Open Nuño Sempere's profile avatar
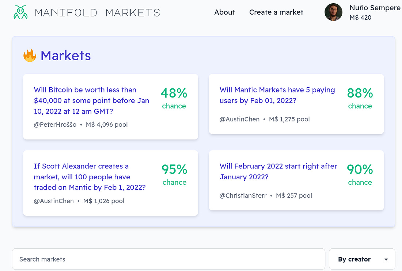The image size is (402, 271). [333, 12]
